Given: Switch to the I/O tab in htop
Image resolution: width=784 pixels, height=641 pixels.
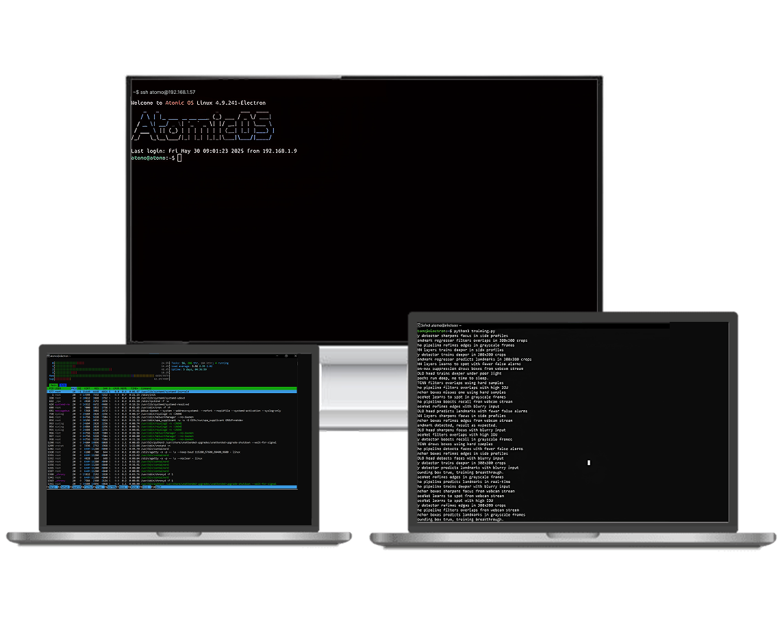Looking at the screenshot, I should pyautogui.click(x=63, y=385).
